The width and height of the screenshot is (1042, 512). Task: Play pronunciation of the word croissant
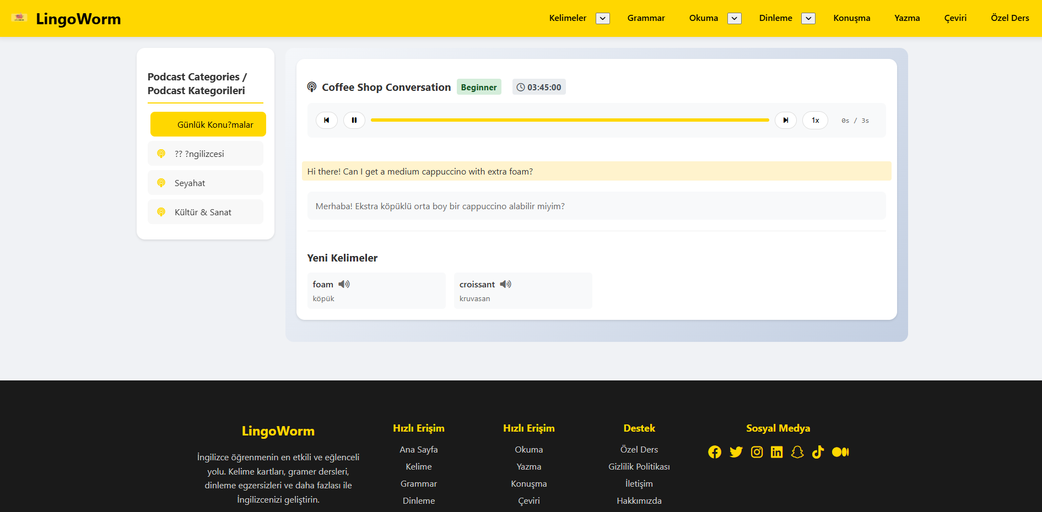[505, 284]
